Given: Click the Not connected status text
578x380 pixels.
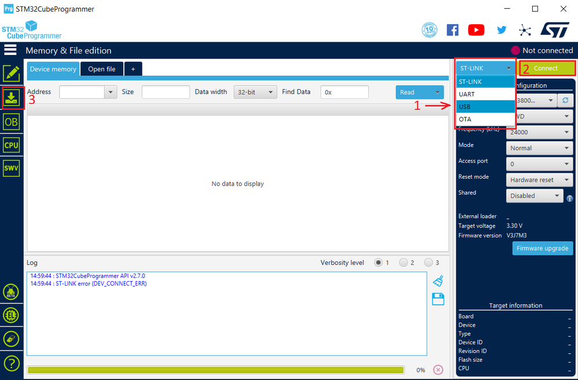Looking at the screenshot, I should tap(548, 50).
